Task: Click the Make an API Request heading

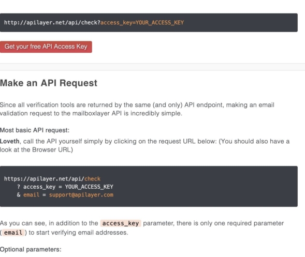Action: tap(49, 83)
